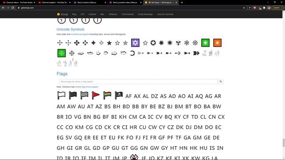Image resolution: width=285 pixels, height=160 pixels.
Task: Select the solid black five-pointed star
Action: 109,43
